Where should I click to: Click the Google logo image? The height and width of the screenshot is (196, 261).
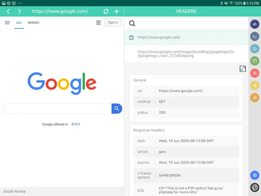tap(62, 83)
